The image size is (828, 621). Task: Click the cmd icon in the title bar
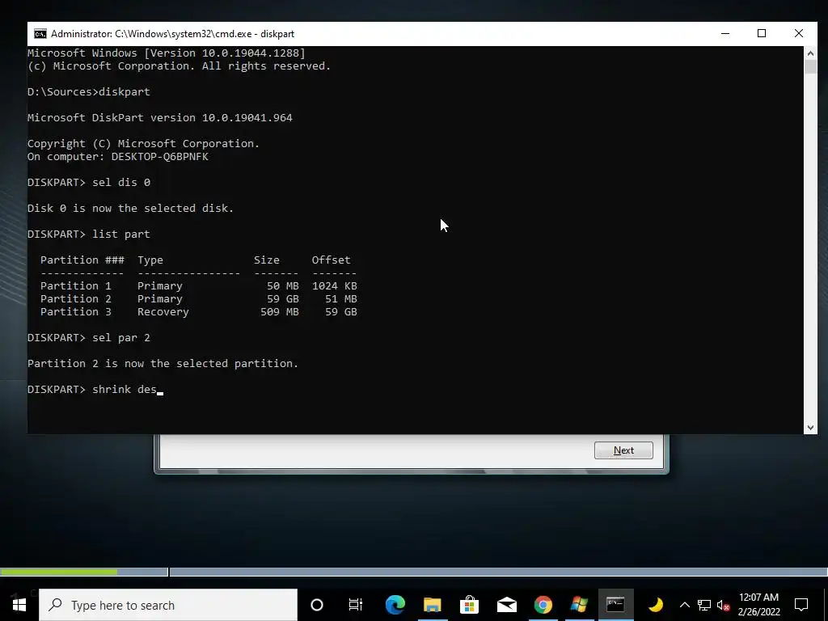[x=40, y=34]
